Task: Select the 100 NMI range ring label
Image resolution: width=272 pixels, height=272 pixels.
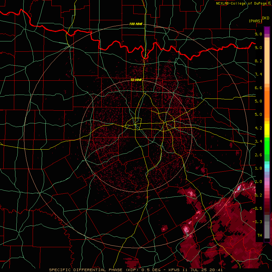Action: click(136, 24)
